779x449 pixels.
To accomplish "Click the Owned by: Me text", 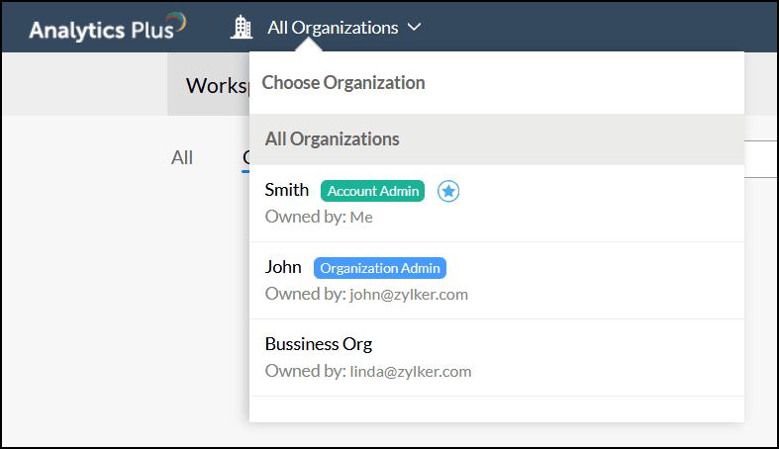I will [319, 217].
